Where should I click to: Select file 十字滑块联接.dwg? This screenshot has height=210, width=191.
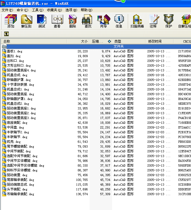click(x=21, y=85)
